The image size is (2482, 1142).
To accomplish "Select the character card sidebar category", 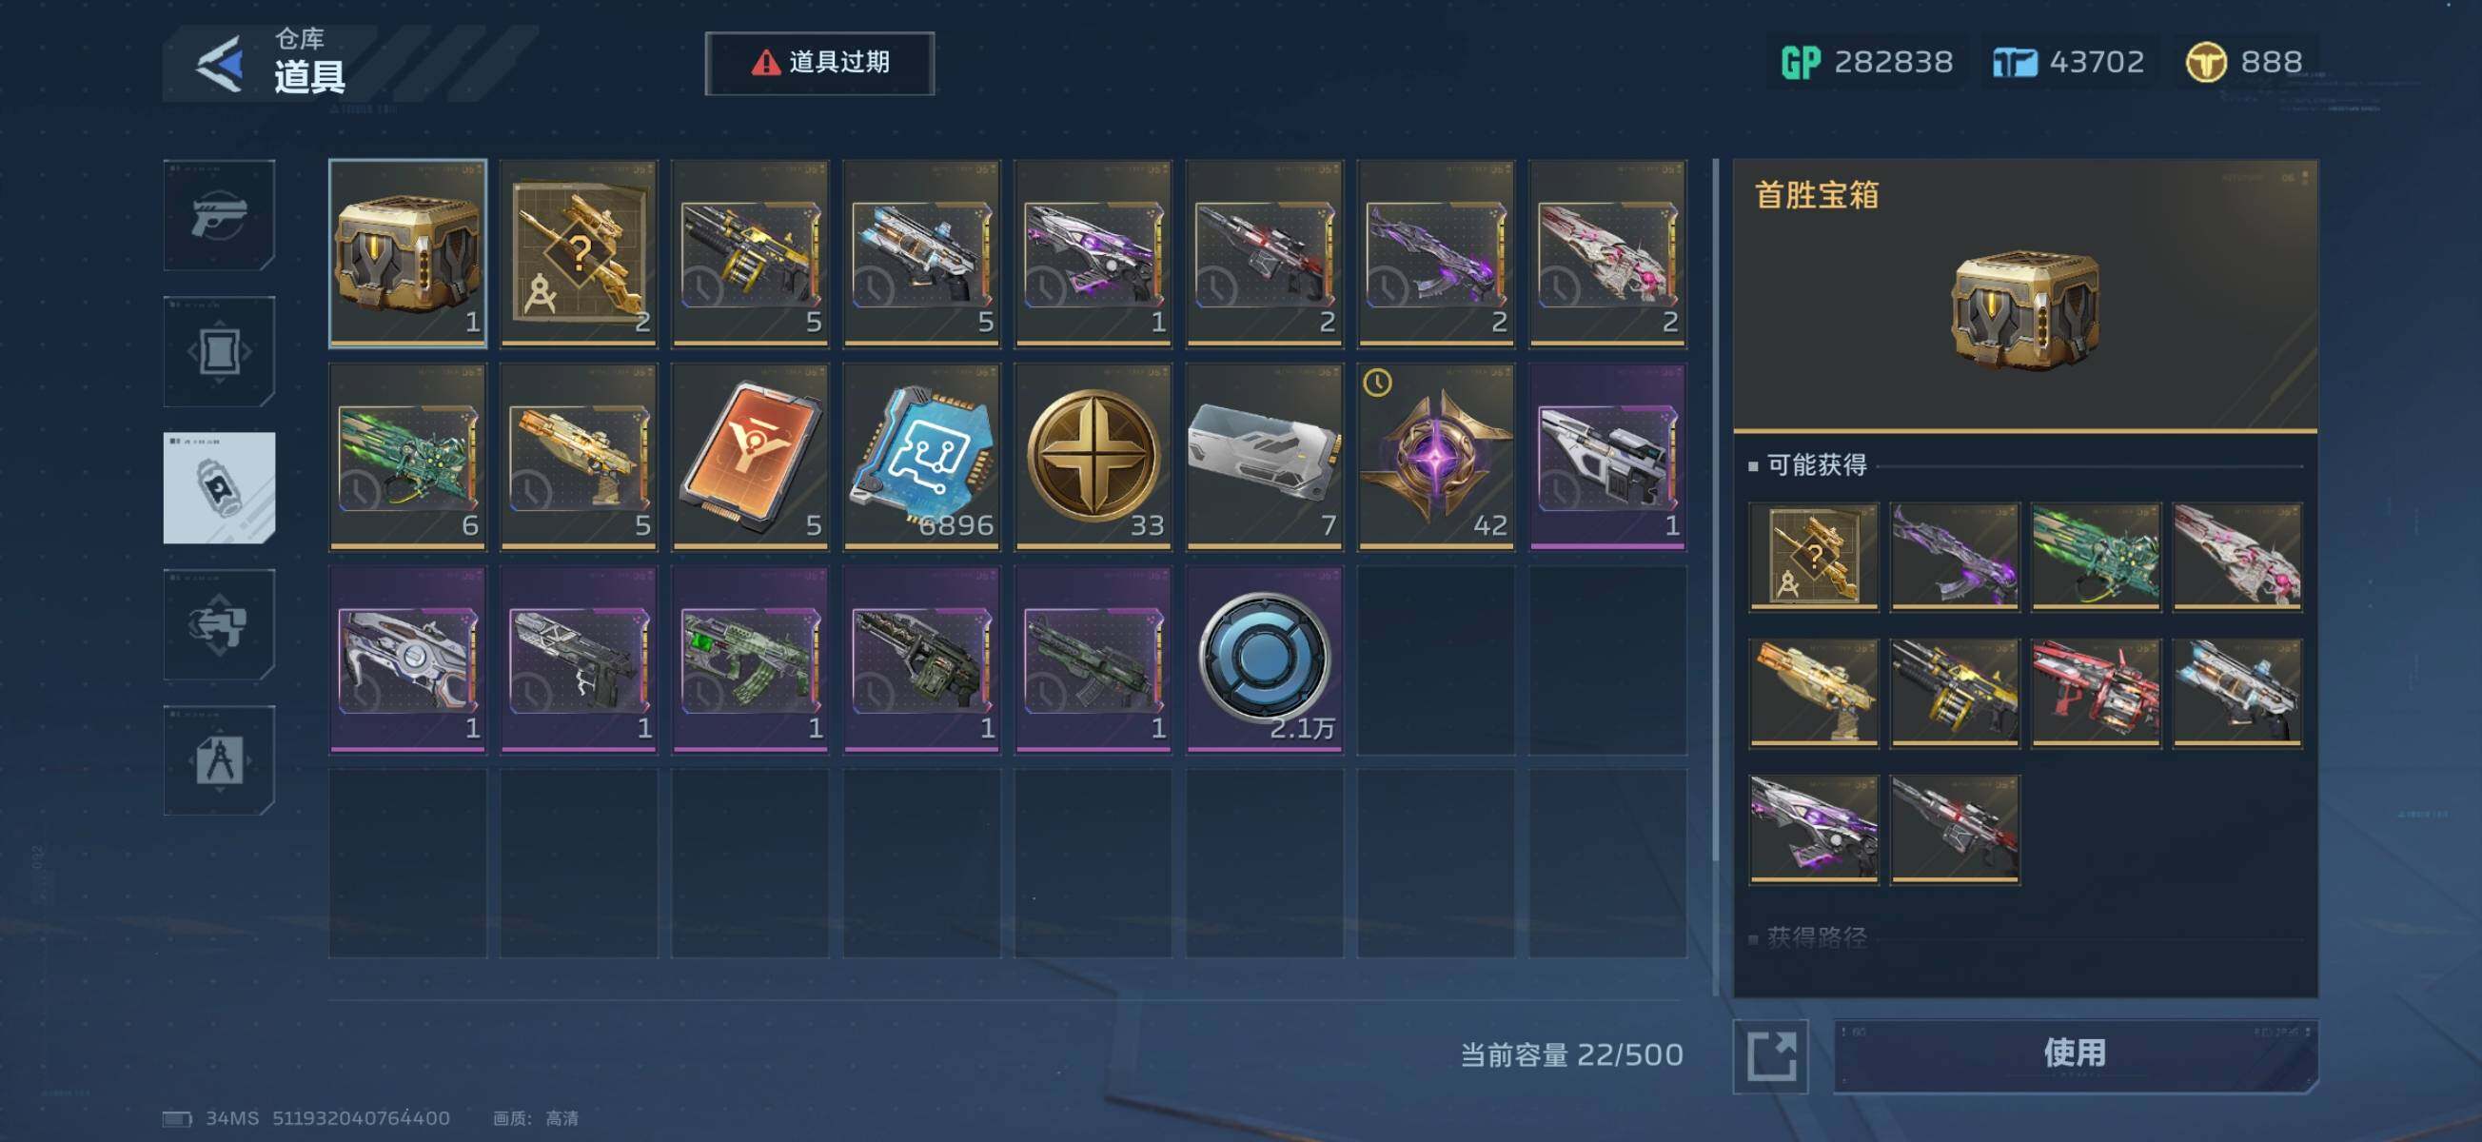I will (x=219, y=352).
